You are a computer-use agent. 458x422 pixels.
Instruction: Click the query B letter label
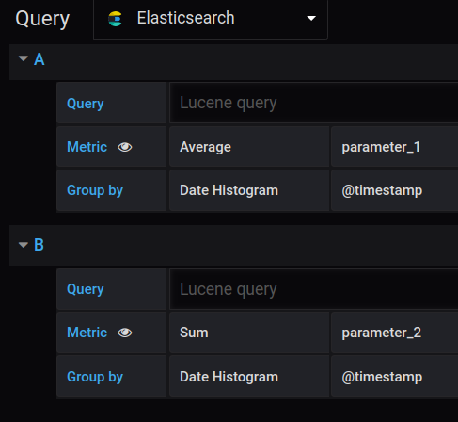(x=39, y=245)
